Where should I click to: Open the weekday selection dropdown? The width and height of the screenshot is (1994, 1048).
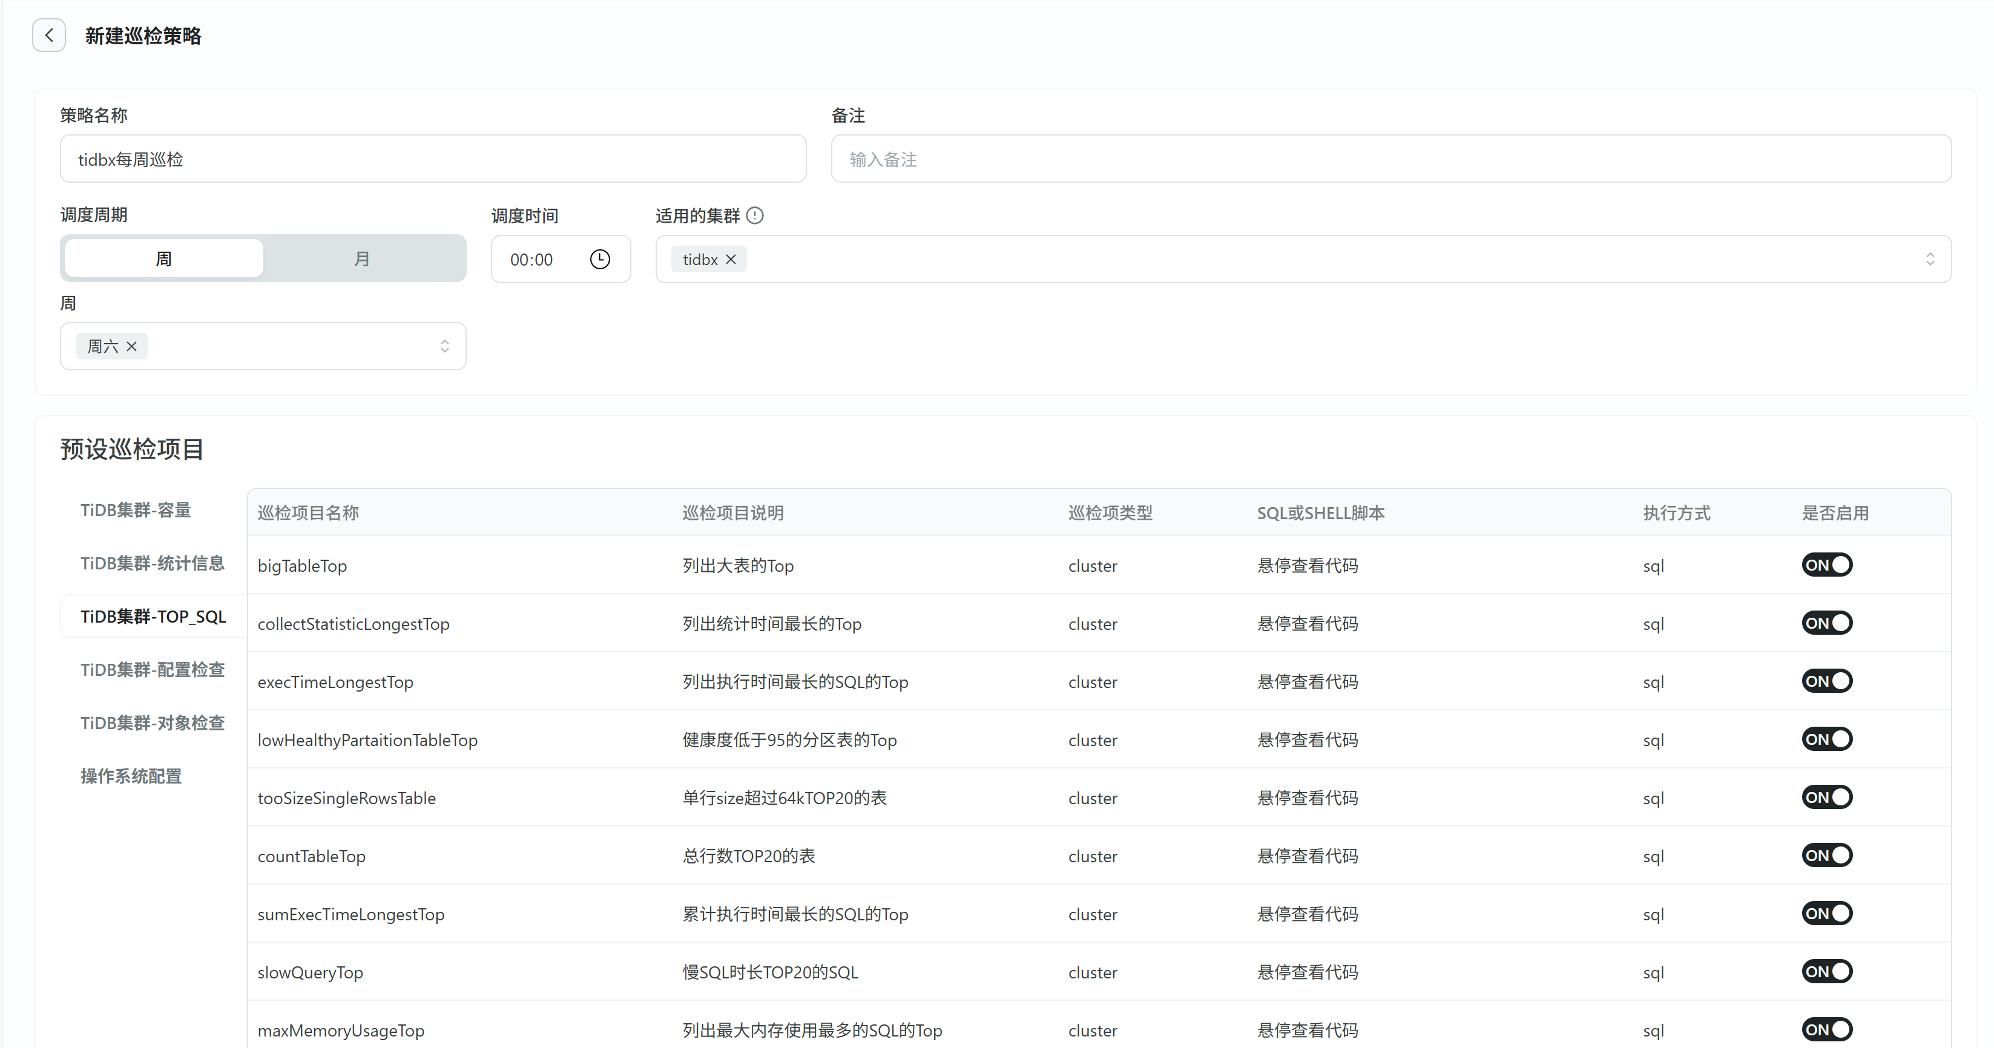pyautogui.click(x=444, y=347)
